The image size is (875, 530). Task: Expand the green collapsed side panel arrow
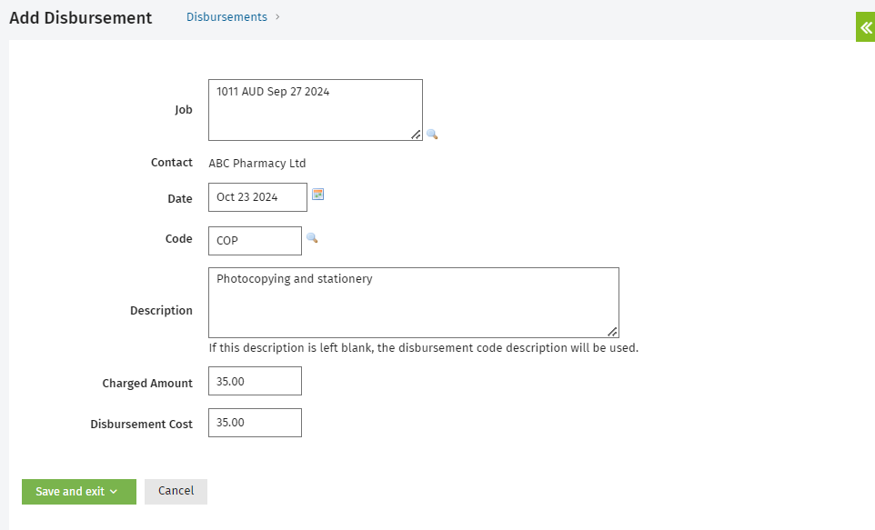(866, 27)
